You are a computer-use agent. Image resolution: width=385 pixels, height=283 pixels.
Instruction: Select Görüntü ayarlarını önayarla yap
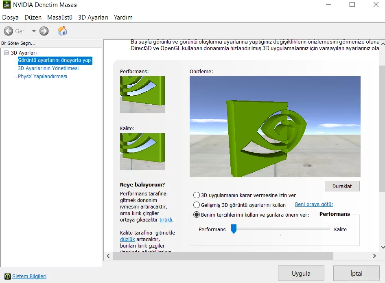(55, 60)
